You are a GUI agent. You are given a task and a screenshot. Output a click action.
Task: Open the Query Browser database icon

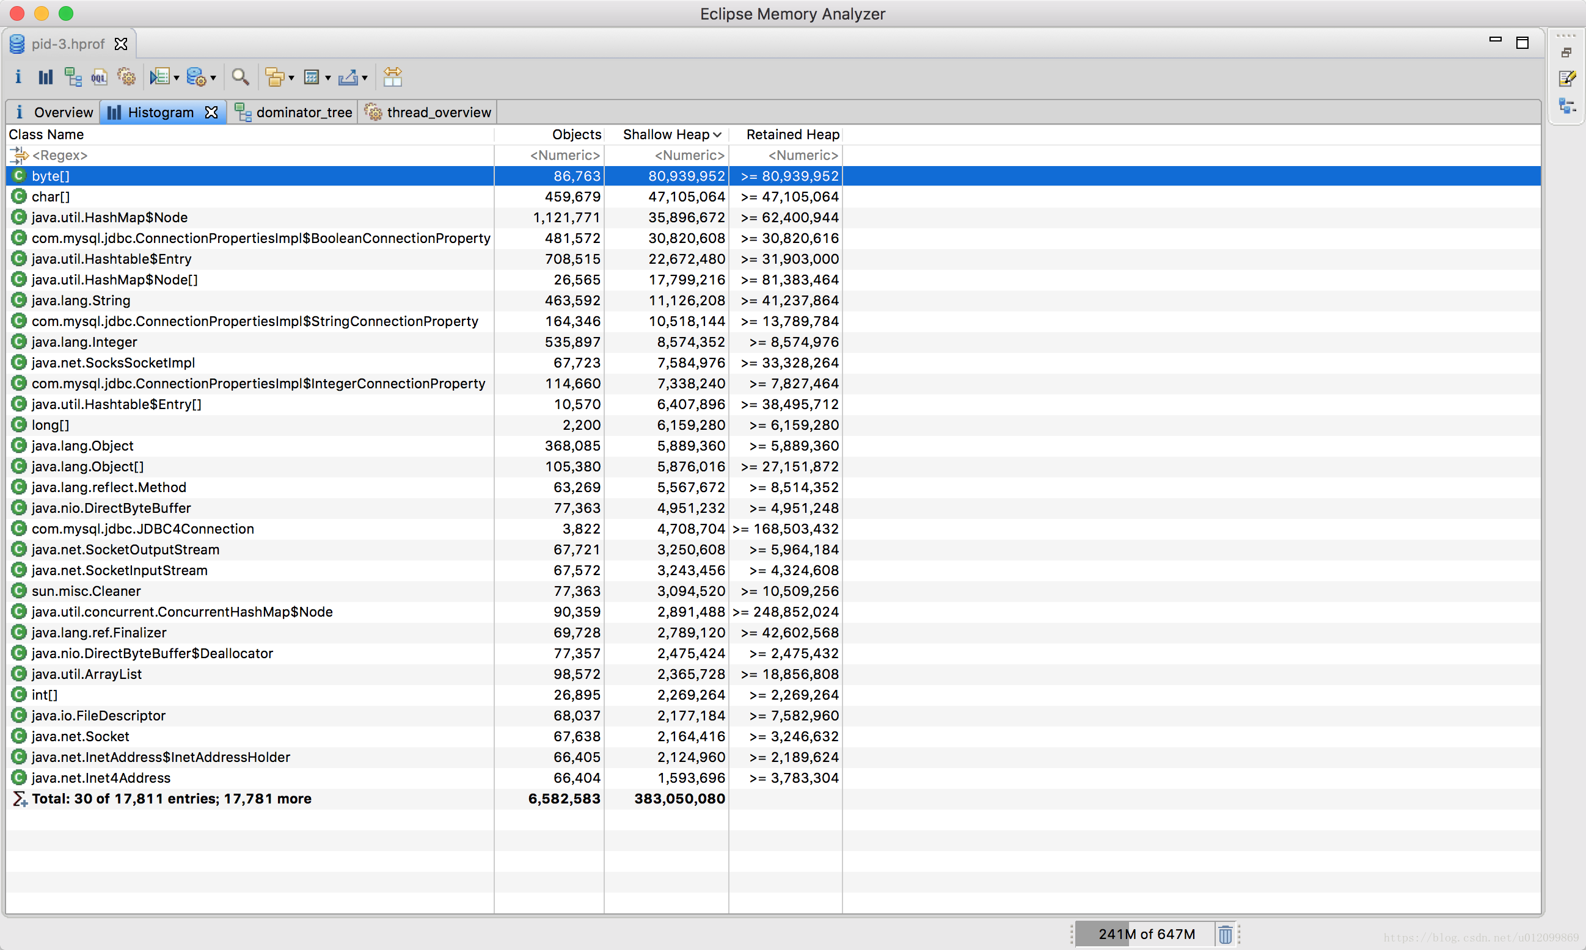point(196,78)
